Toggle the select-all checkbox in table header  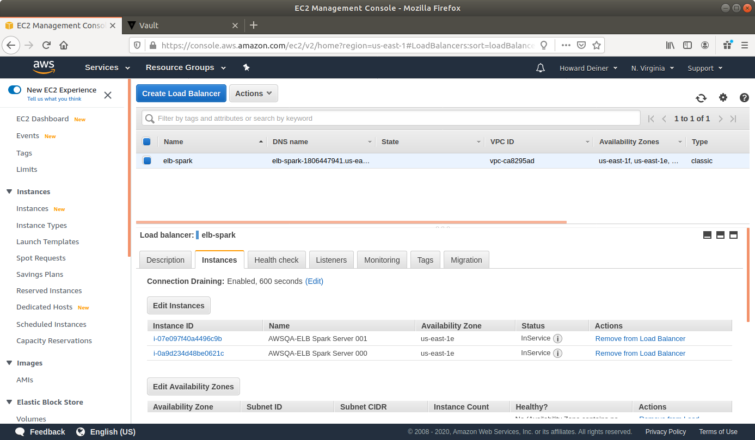point(146,141)
